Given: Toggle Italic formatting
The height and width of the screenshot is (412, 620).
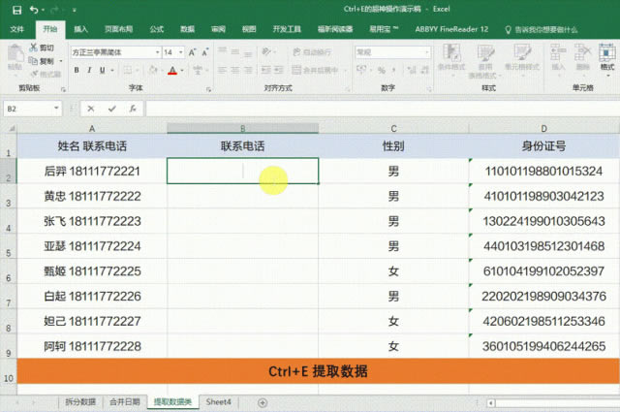Looking at the screenshot, I should pyautogui.click(x=89, y=71).
